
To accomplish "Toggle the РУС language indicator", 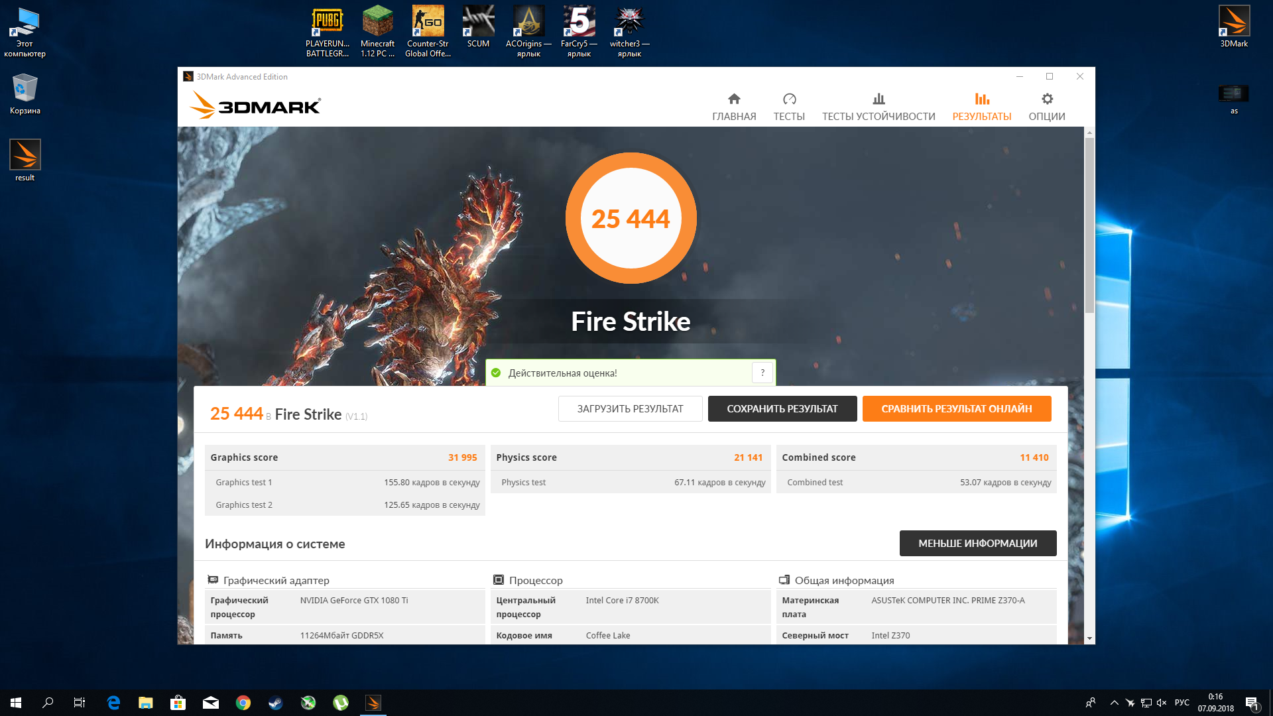I will coord(1182,703).
